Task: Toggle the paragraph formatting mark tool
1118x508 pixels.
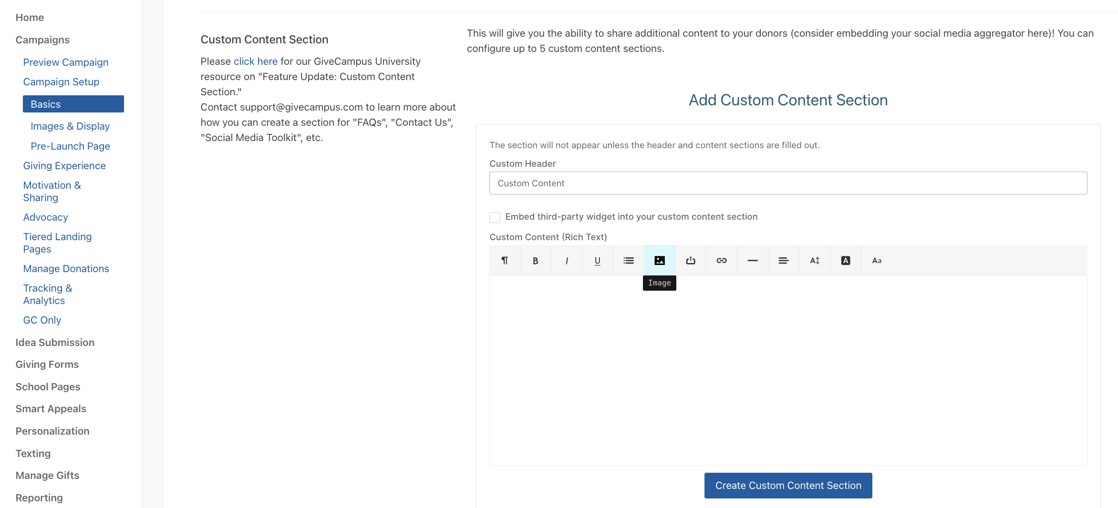Action: click(x=505, y=260)
